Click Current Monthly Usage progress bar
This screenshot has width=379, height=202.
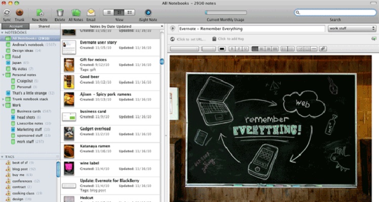226,13
